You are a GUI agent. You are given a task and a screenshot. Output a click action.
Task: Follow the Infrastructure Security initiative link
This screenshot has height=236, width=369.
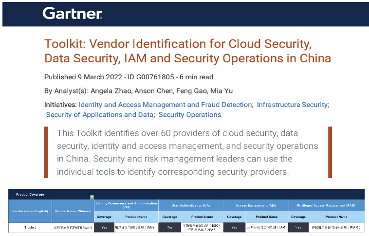pos(293,105)
